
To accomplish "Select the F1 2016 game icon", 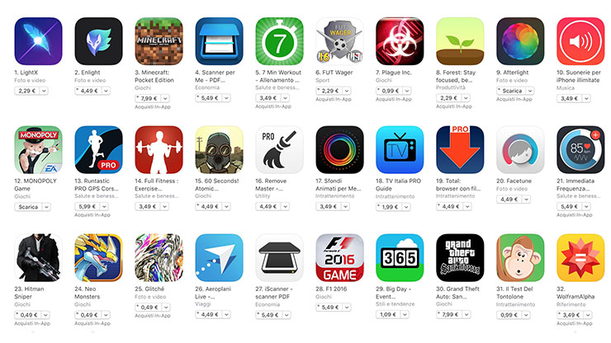I will 339,258.
